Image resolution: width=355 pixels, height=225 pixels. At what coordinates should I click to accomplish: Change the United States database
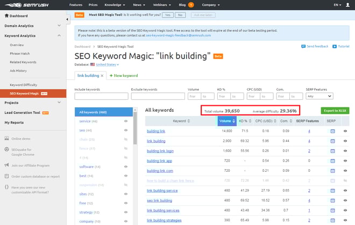(108, 64)
